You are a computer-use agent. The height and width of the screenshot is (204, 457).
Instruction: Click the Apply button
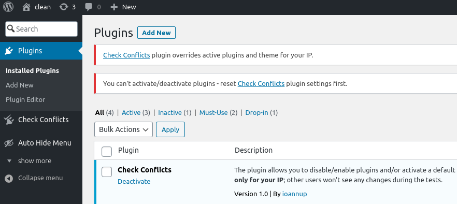coord(170,129)
